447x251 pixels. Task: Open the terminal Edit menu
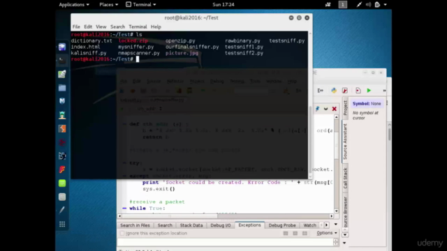88,26
